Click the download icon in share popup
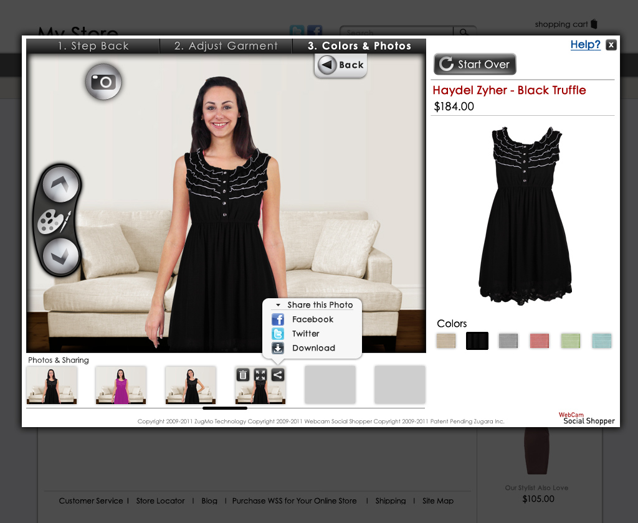This screenshot has width=638, height=523. 278,347
